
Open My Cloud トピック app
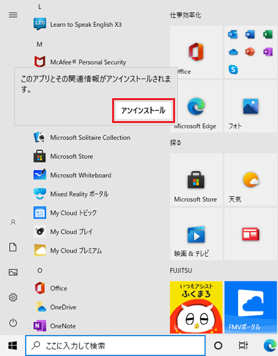(65, 213)
